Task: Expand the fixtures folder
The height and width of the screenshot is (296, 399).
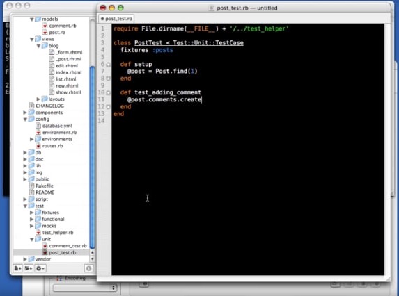Action: [31, 213]
